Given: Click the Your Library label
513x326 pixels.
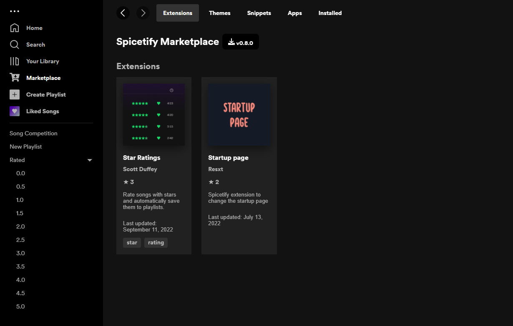Looking at the screenshot, I should (43, 61).
